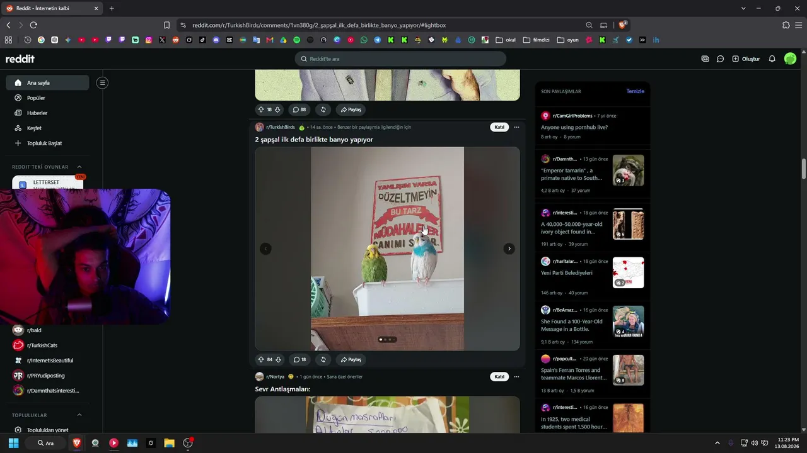Open 'Anyone using pornhub live?' recent post
Image resolution: width=807 pixels, height=453 pixels.
574,127
